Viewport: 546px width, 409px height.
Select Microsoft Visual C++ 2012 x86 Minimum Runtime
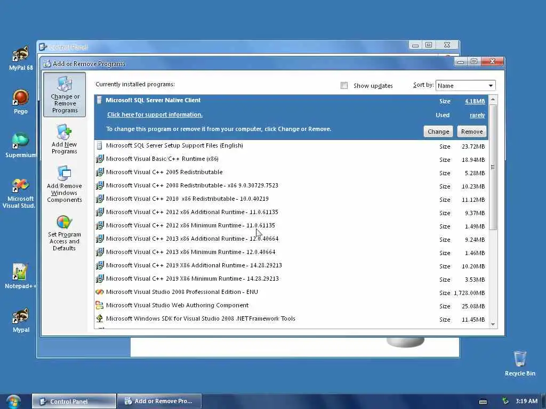coord(291,225)
